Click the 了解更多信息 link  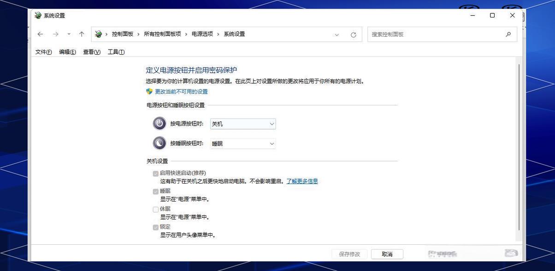click(x=301, y=181)
